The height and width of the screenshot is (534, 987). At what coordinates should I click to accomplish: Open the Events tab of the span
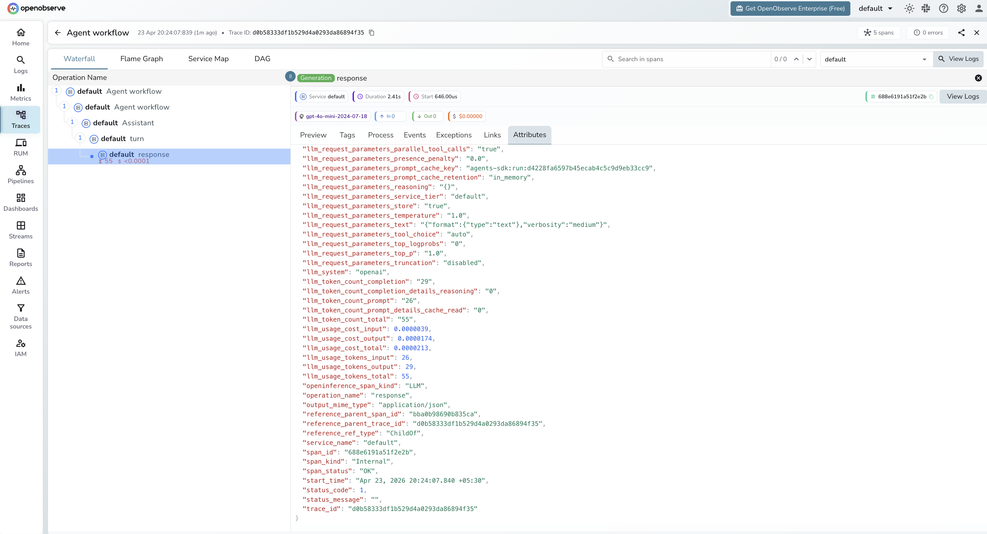coord(414,135)
